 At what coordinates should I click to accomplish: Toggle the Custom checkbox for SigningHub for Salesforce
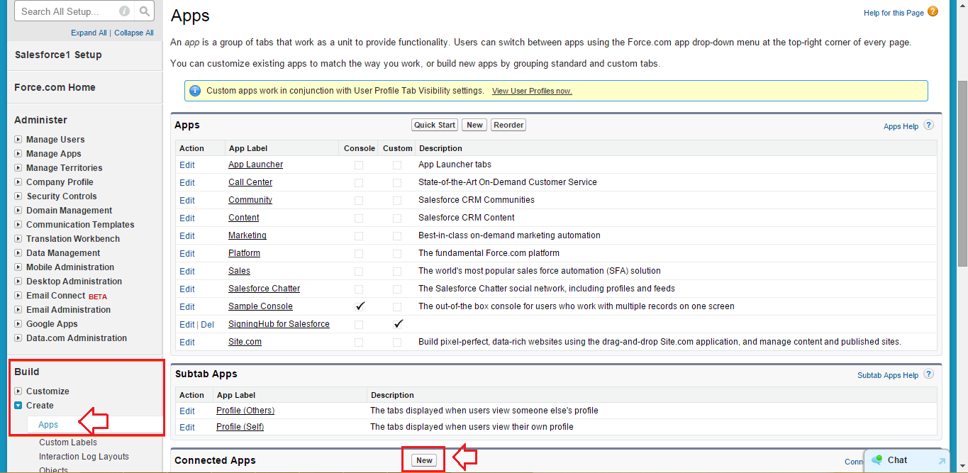(398, 324)
